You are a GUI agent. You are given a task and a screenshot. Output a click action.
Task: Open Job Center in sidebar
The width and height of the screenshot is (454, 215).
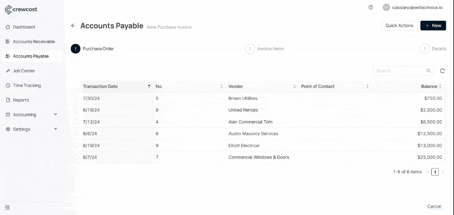pyautogui.click(x=24, y=71)
